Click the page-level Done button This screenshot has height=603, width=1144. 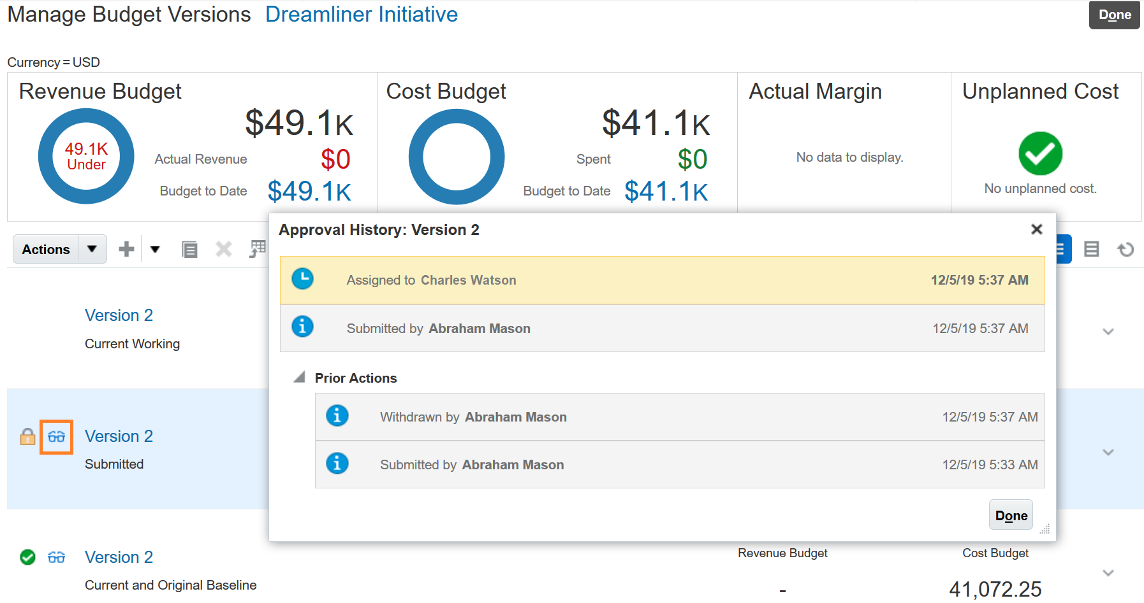coord(1114,15)
